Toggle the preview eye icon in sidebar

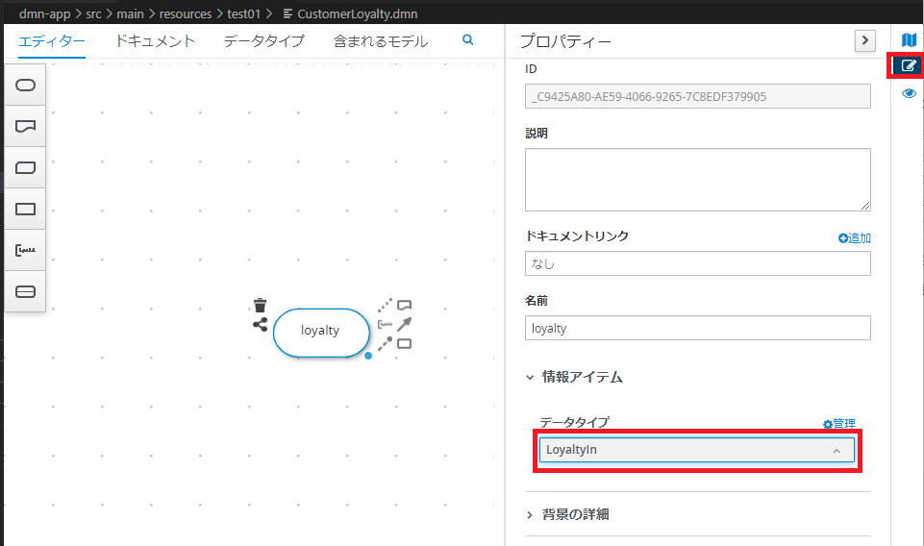click(909, 93)
